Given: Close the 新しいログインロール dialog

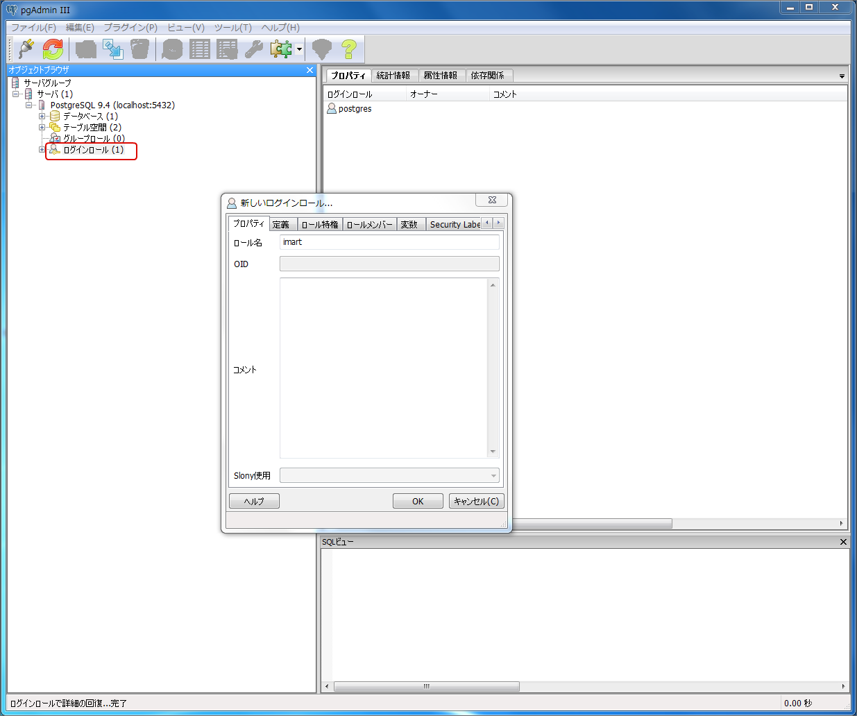Looking at the screenshot, I should pyautogui.click(x=492, y=200).
